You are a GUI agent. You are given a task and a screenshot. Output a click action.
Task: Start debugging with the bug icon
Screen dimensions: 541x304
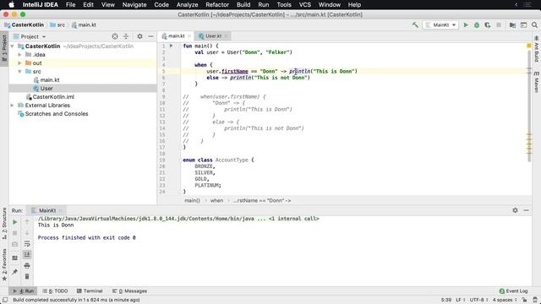coord(477,24)
